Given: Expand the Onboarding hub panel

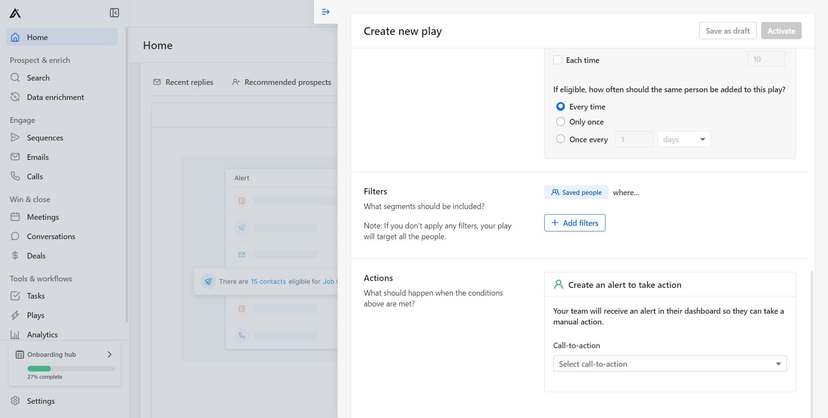Looking at the screenshot, I should pyautogui.click(x=109, y=354).
